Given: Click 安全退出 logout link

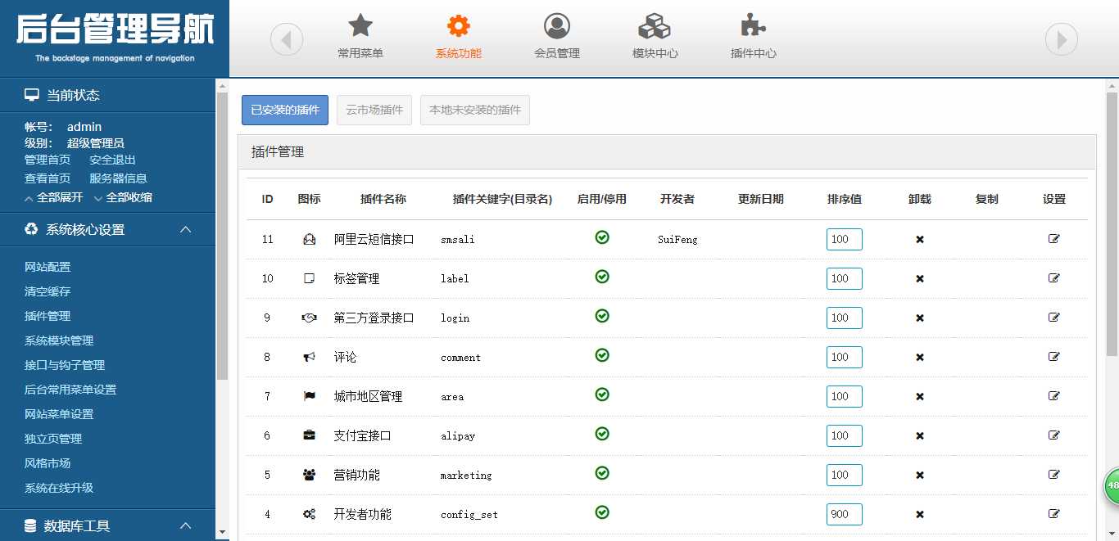Looking at the screenshot, I should tap(113, 160).
